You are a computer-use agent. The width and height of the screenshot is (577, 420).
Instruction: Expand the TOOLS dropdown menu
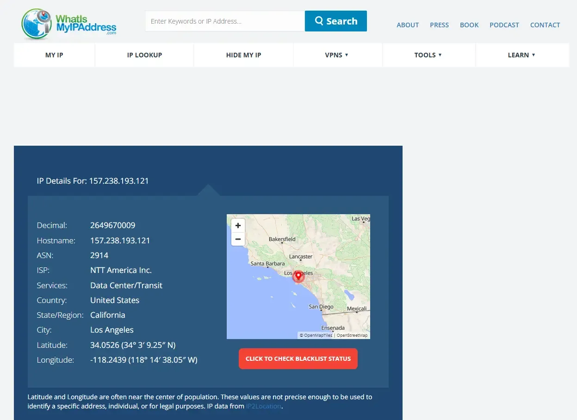(428, 55)
